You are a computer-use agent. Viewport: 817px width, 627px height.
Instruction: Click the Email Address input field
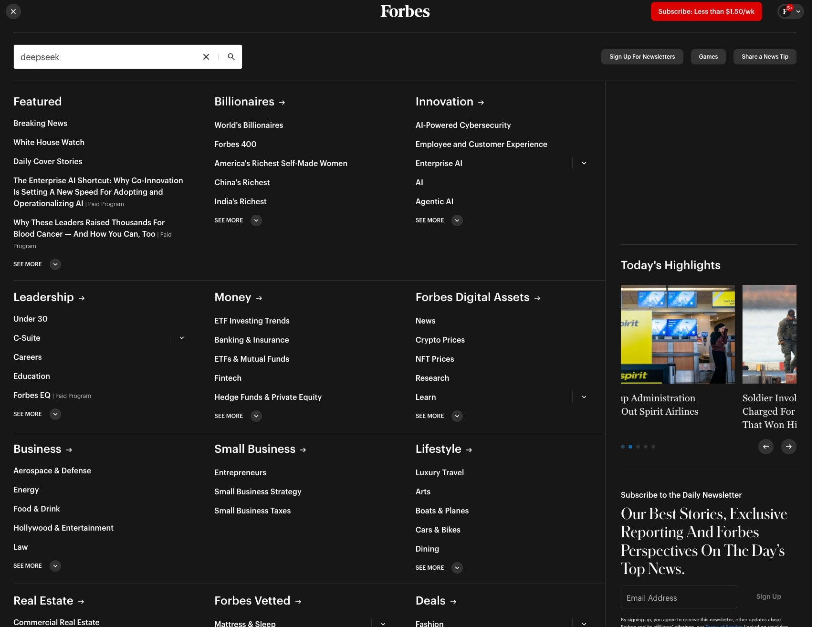pyautogui.click(x=679, y=597)
